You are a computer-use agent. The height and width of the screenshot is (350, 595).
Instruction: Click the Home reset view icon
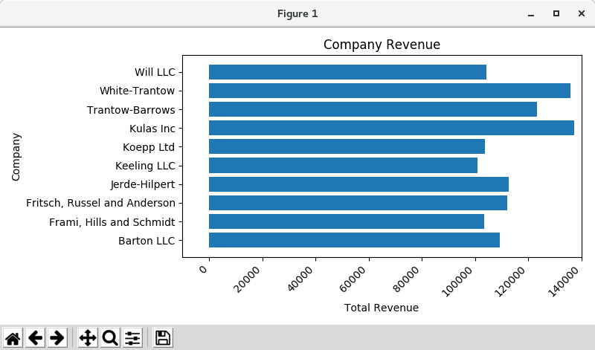tap(13, 338)
